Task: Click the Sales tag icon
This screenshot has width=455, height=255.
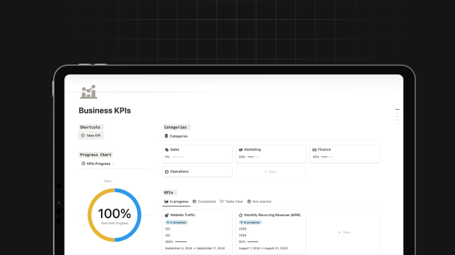Action: [167, 149]
